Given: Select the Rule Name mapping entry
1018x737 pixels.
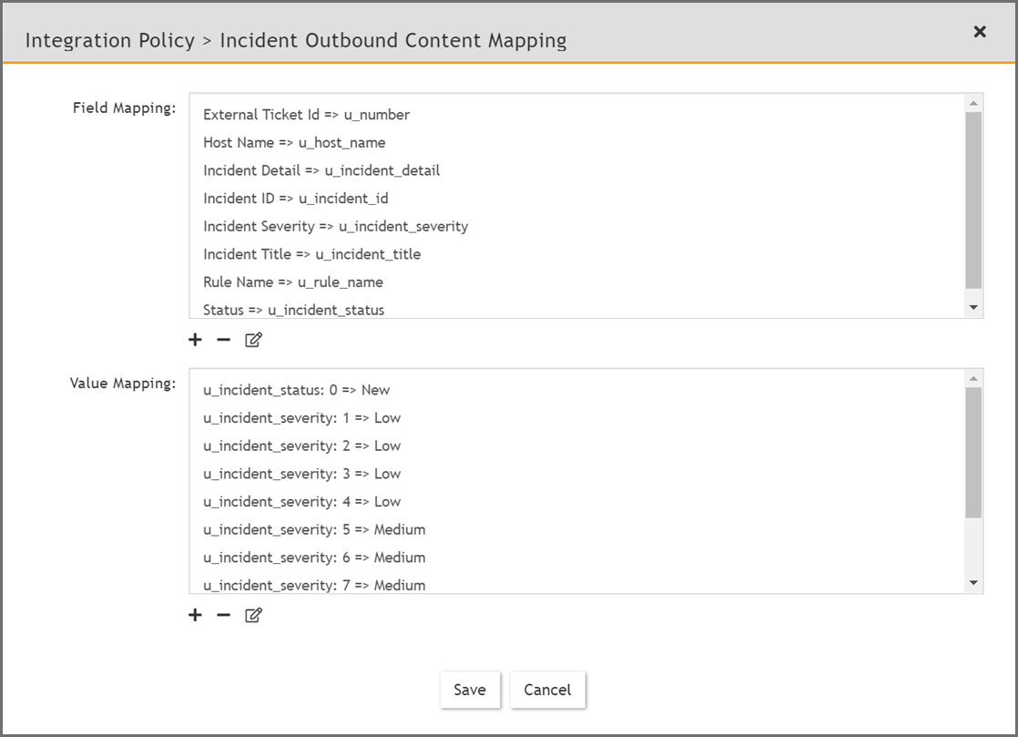Looking at the screenshot, I should [x=293, y=282].
